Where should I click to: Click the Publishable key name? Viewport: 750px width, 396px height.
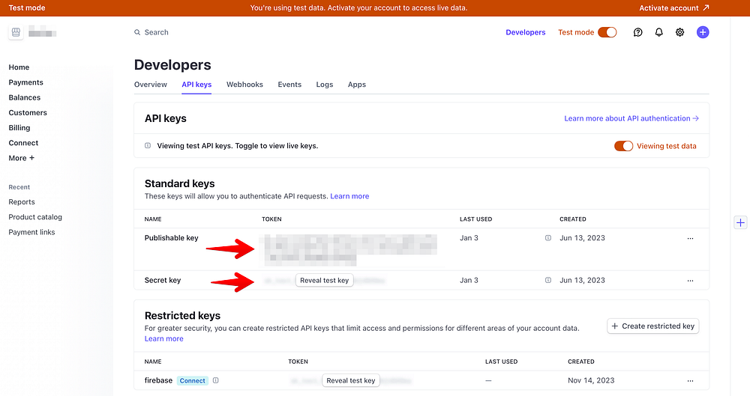point(171,238)
